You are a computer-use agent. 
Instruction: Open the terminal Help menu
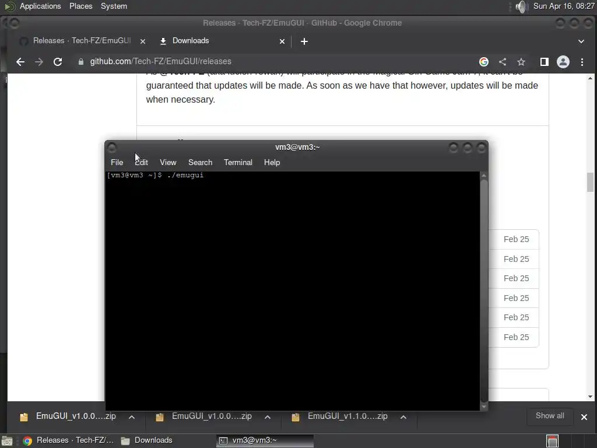pos(272,162)
